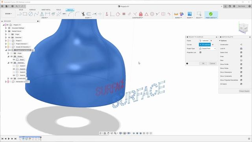Image resolution: width=252 pixels, height=142 pixels.
Task: Open the Modify dropdown menu
Action: tap(88, 18)
